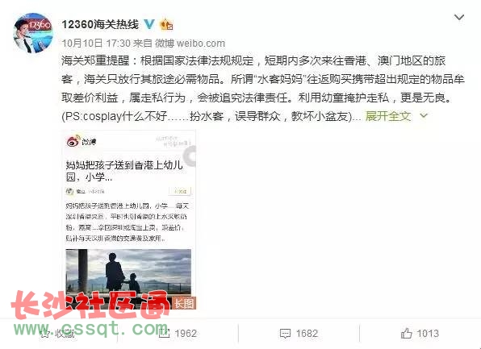Open the post options chevron menu
481x349 pixels.
coord(459,17)
